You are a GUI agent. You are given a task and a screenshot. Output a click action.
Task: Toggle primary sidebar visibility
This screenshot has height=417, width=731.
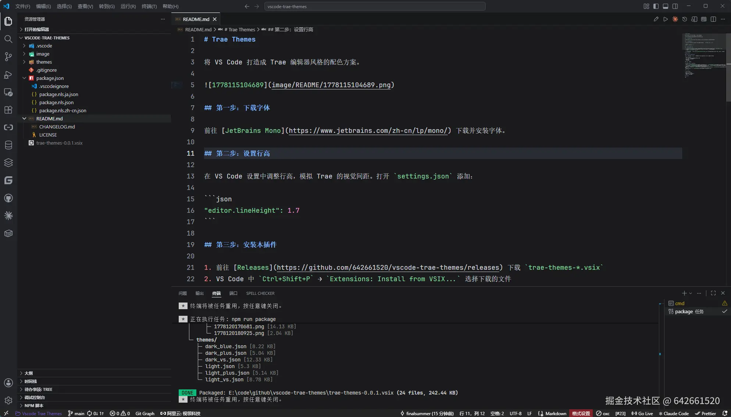pos(656,6)
